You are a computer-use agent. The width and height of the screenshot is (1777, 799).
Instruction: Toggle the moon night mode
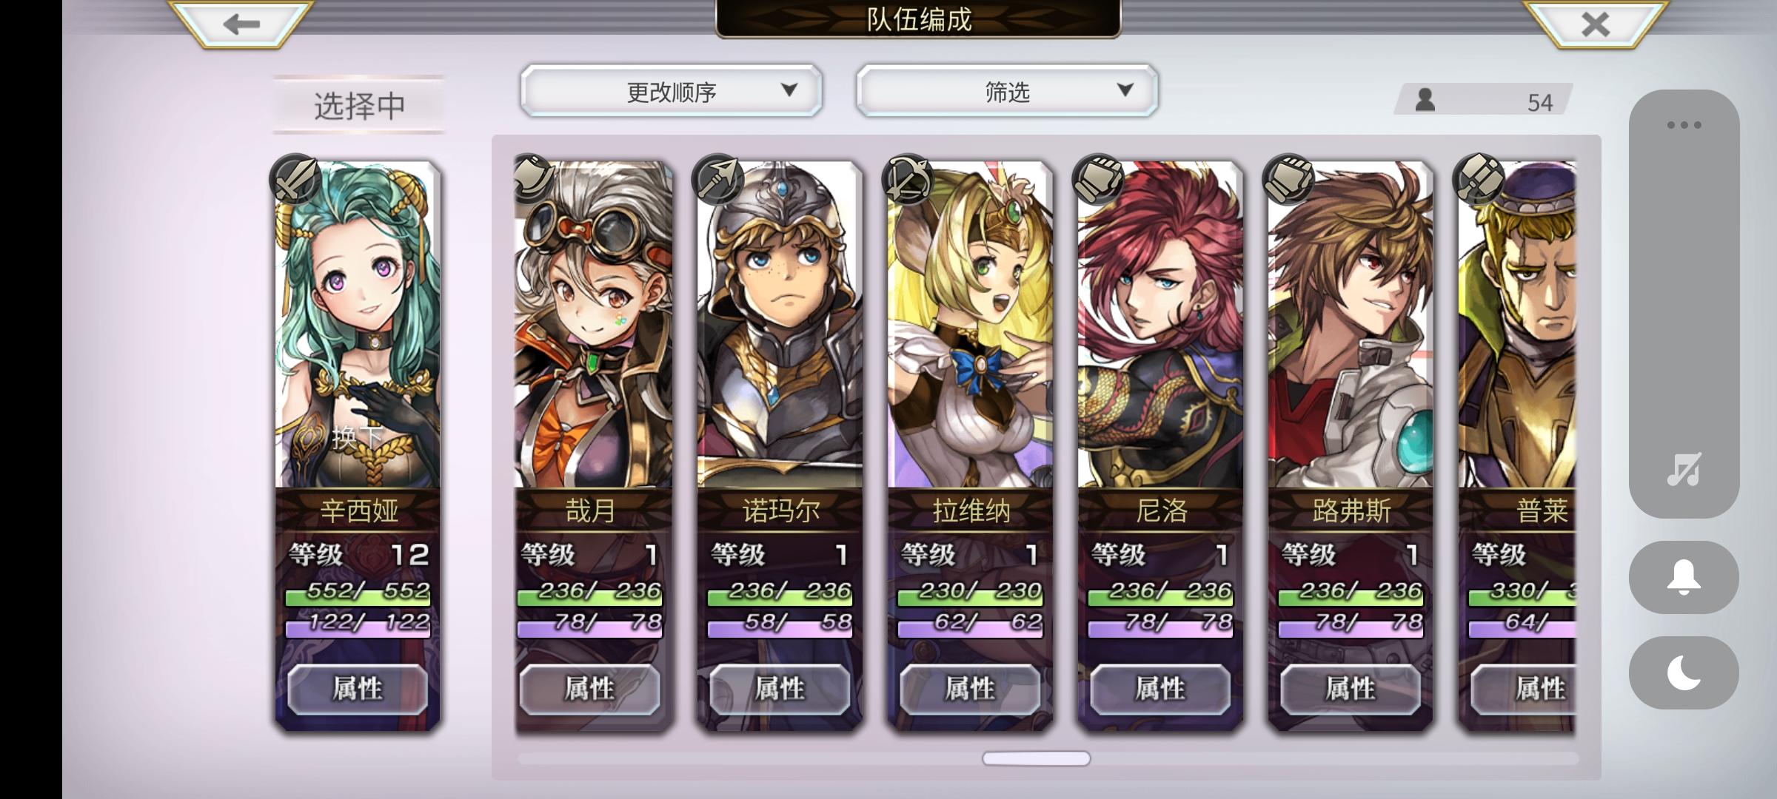click(x=1684, y=672)
